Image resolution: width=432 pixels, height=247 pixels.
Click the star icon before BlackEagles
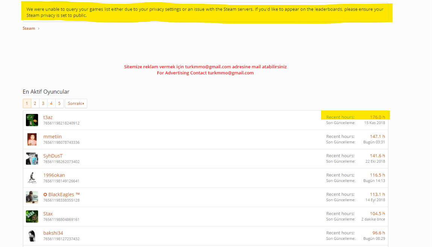pos(45,195)
